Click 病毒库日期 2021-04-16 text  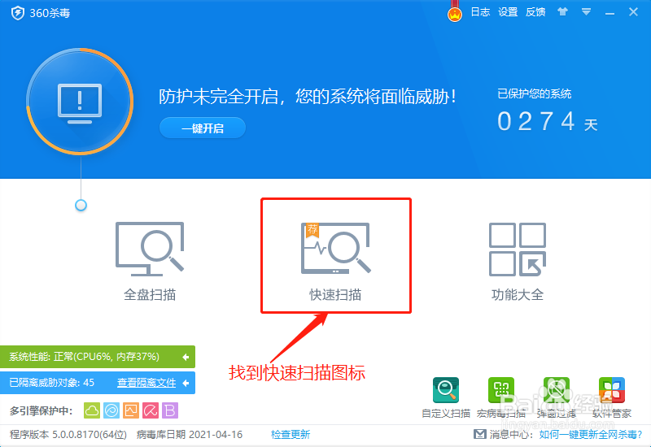tap(190, 435)
